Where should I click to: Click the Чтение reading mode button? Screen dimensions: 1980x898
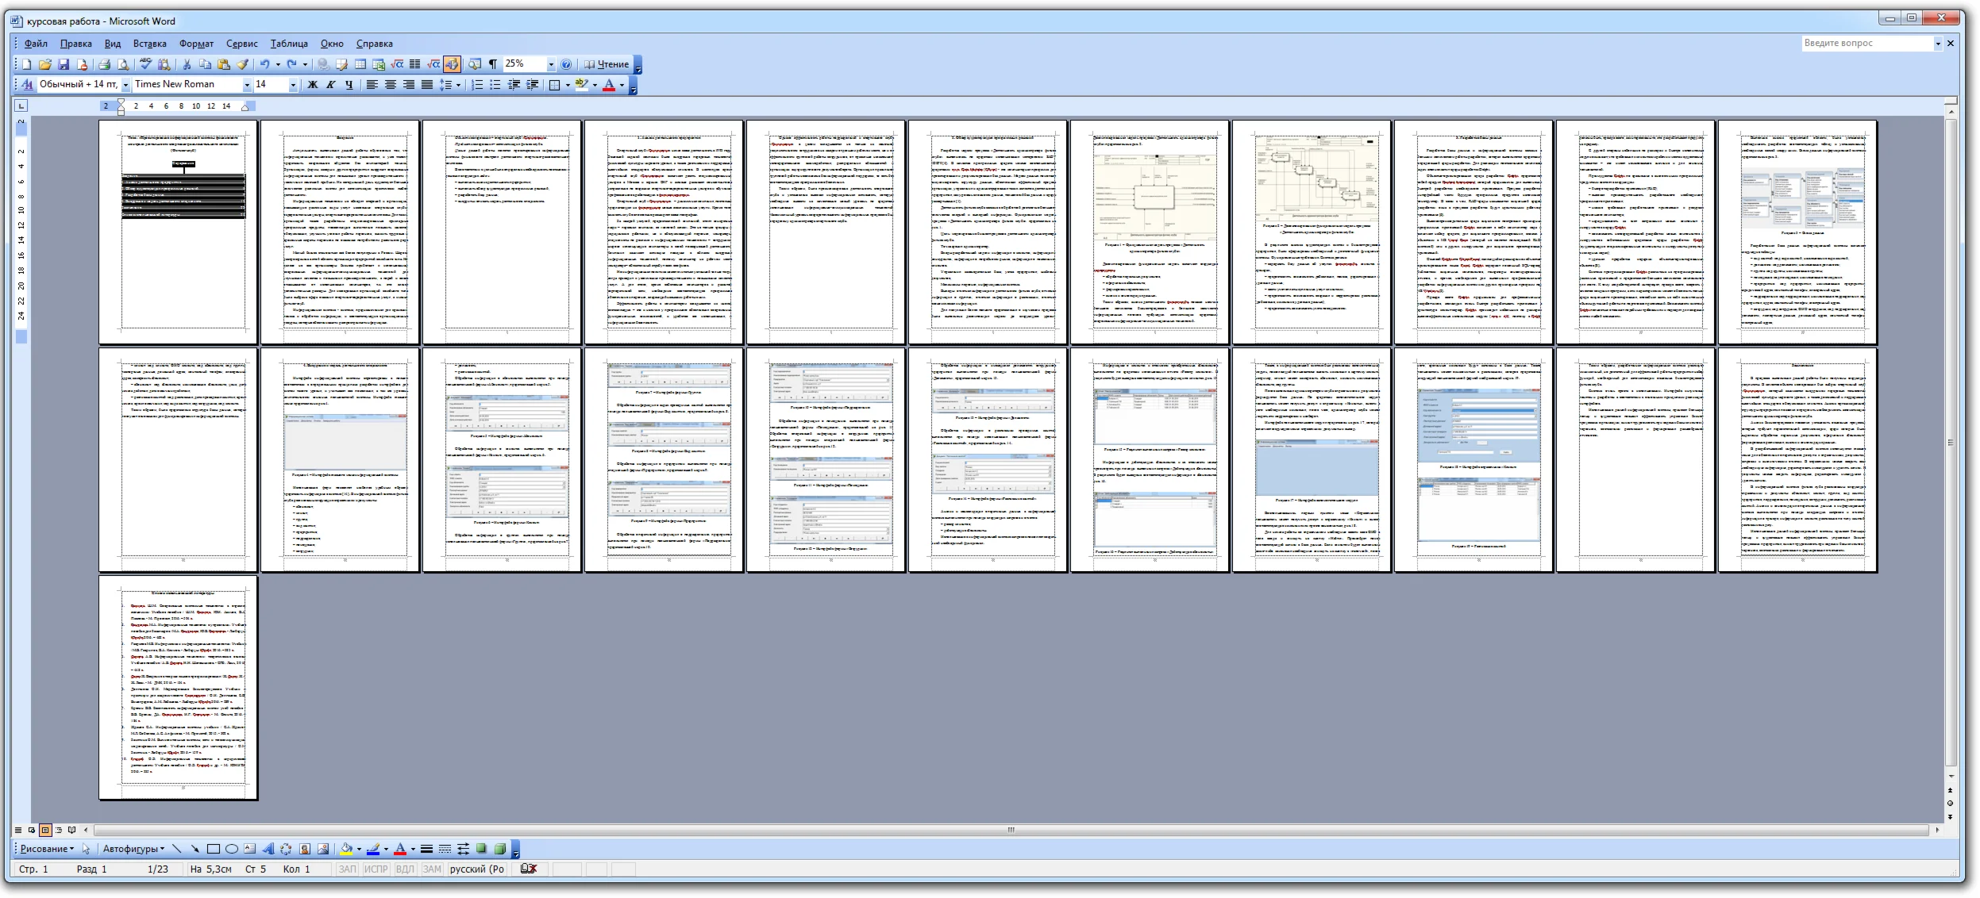(x=607, y=64)
